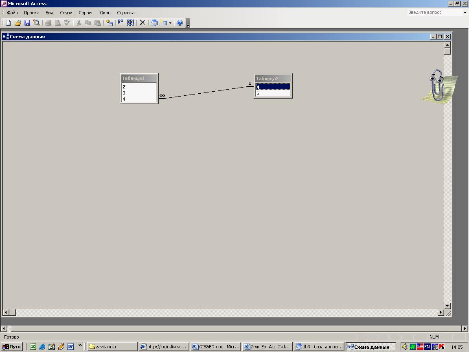Switch to Zem_Ex_Acc_2.d... taskbar button

(x=267, y=347)
